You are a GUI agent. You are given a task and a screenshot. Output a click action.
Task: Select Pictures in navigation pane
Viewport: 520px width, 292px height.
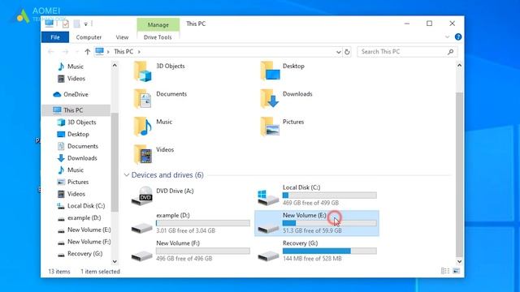click(78, 182)
